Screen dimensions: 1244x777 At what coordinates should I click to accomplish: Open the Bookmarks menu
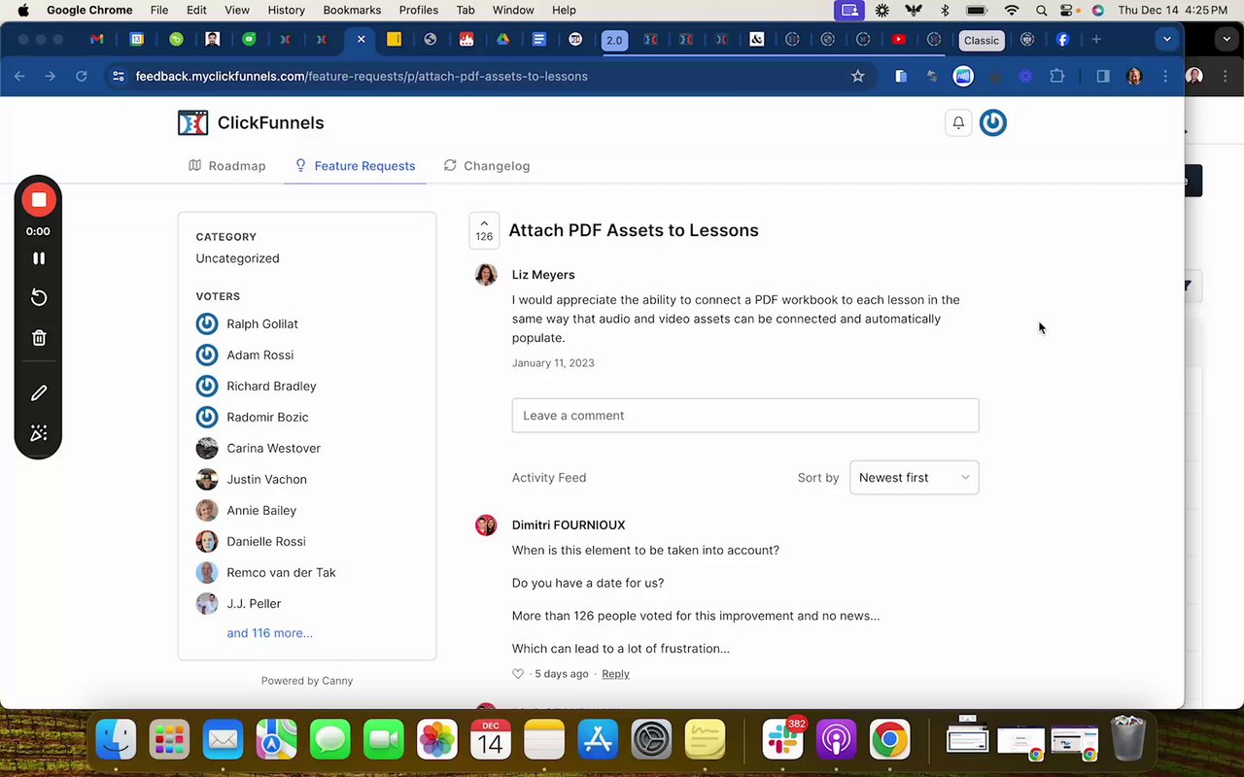(x=352, y=10)
